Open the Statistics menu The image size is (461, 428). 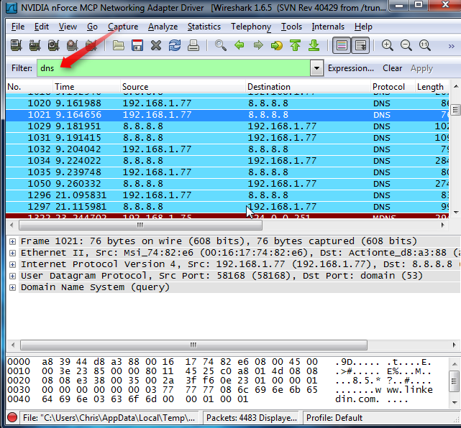point(204,27)
